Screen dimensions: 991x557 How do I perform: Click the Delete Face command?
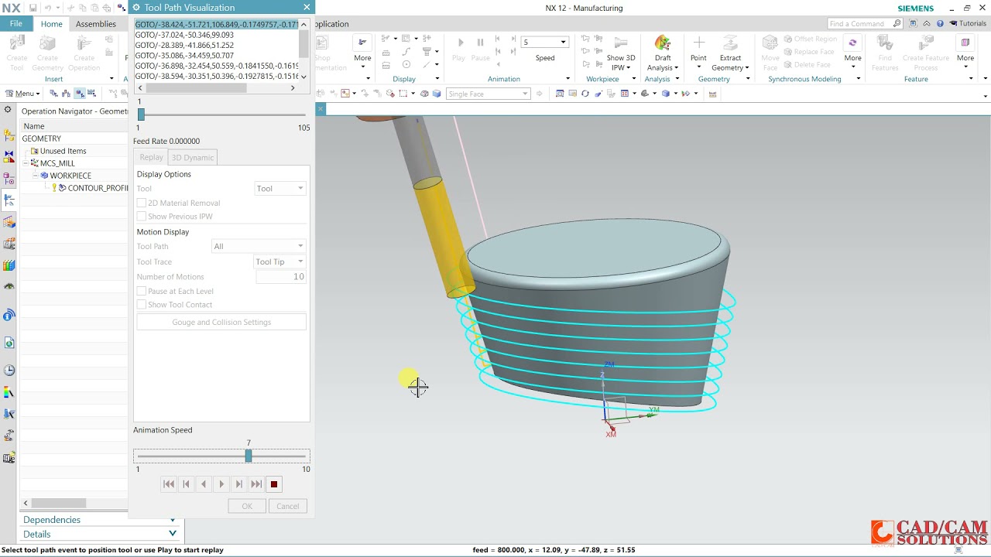[x=807, y=65]
